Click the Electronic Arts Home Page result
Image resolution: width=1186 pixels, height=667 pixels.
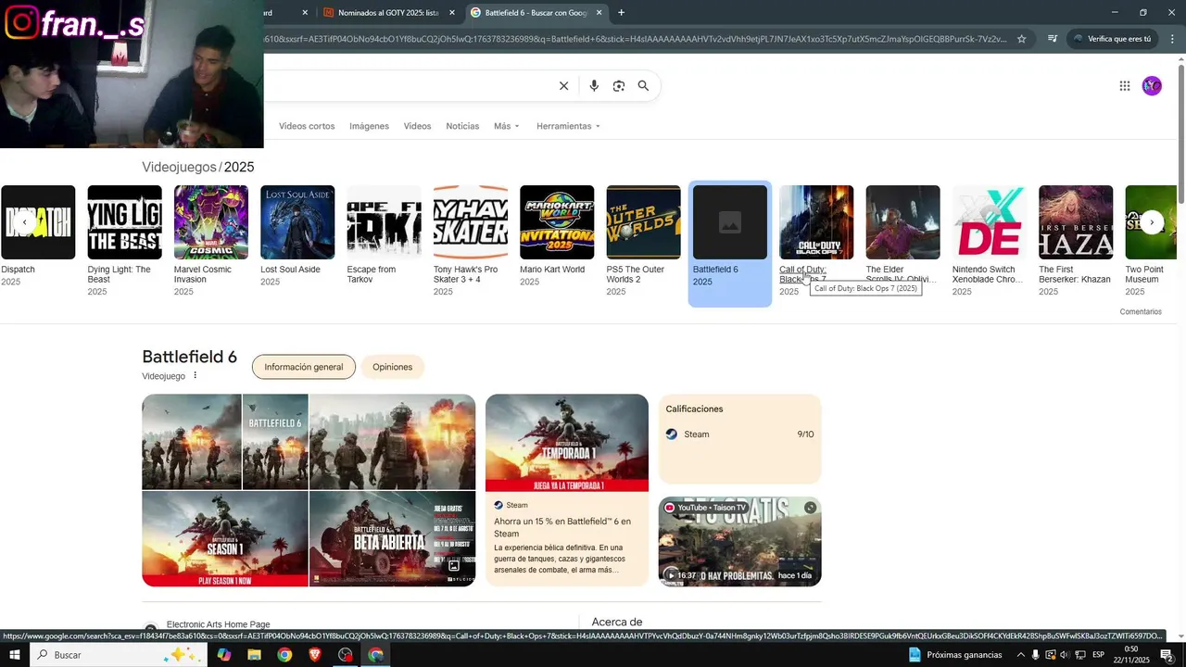218,625
